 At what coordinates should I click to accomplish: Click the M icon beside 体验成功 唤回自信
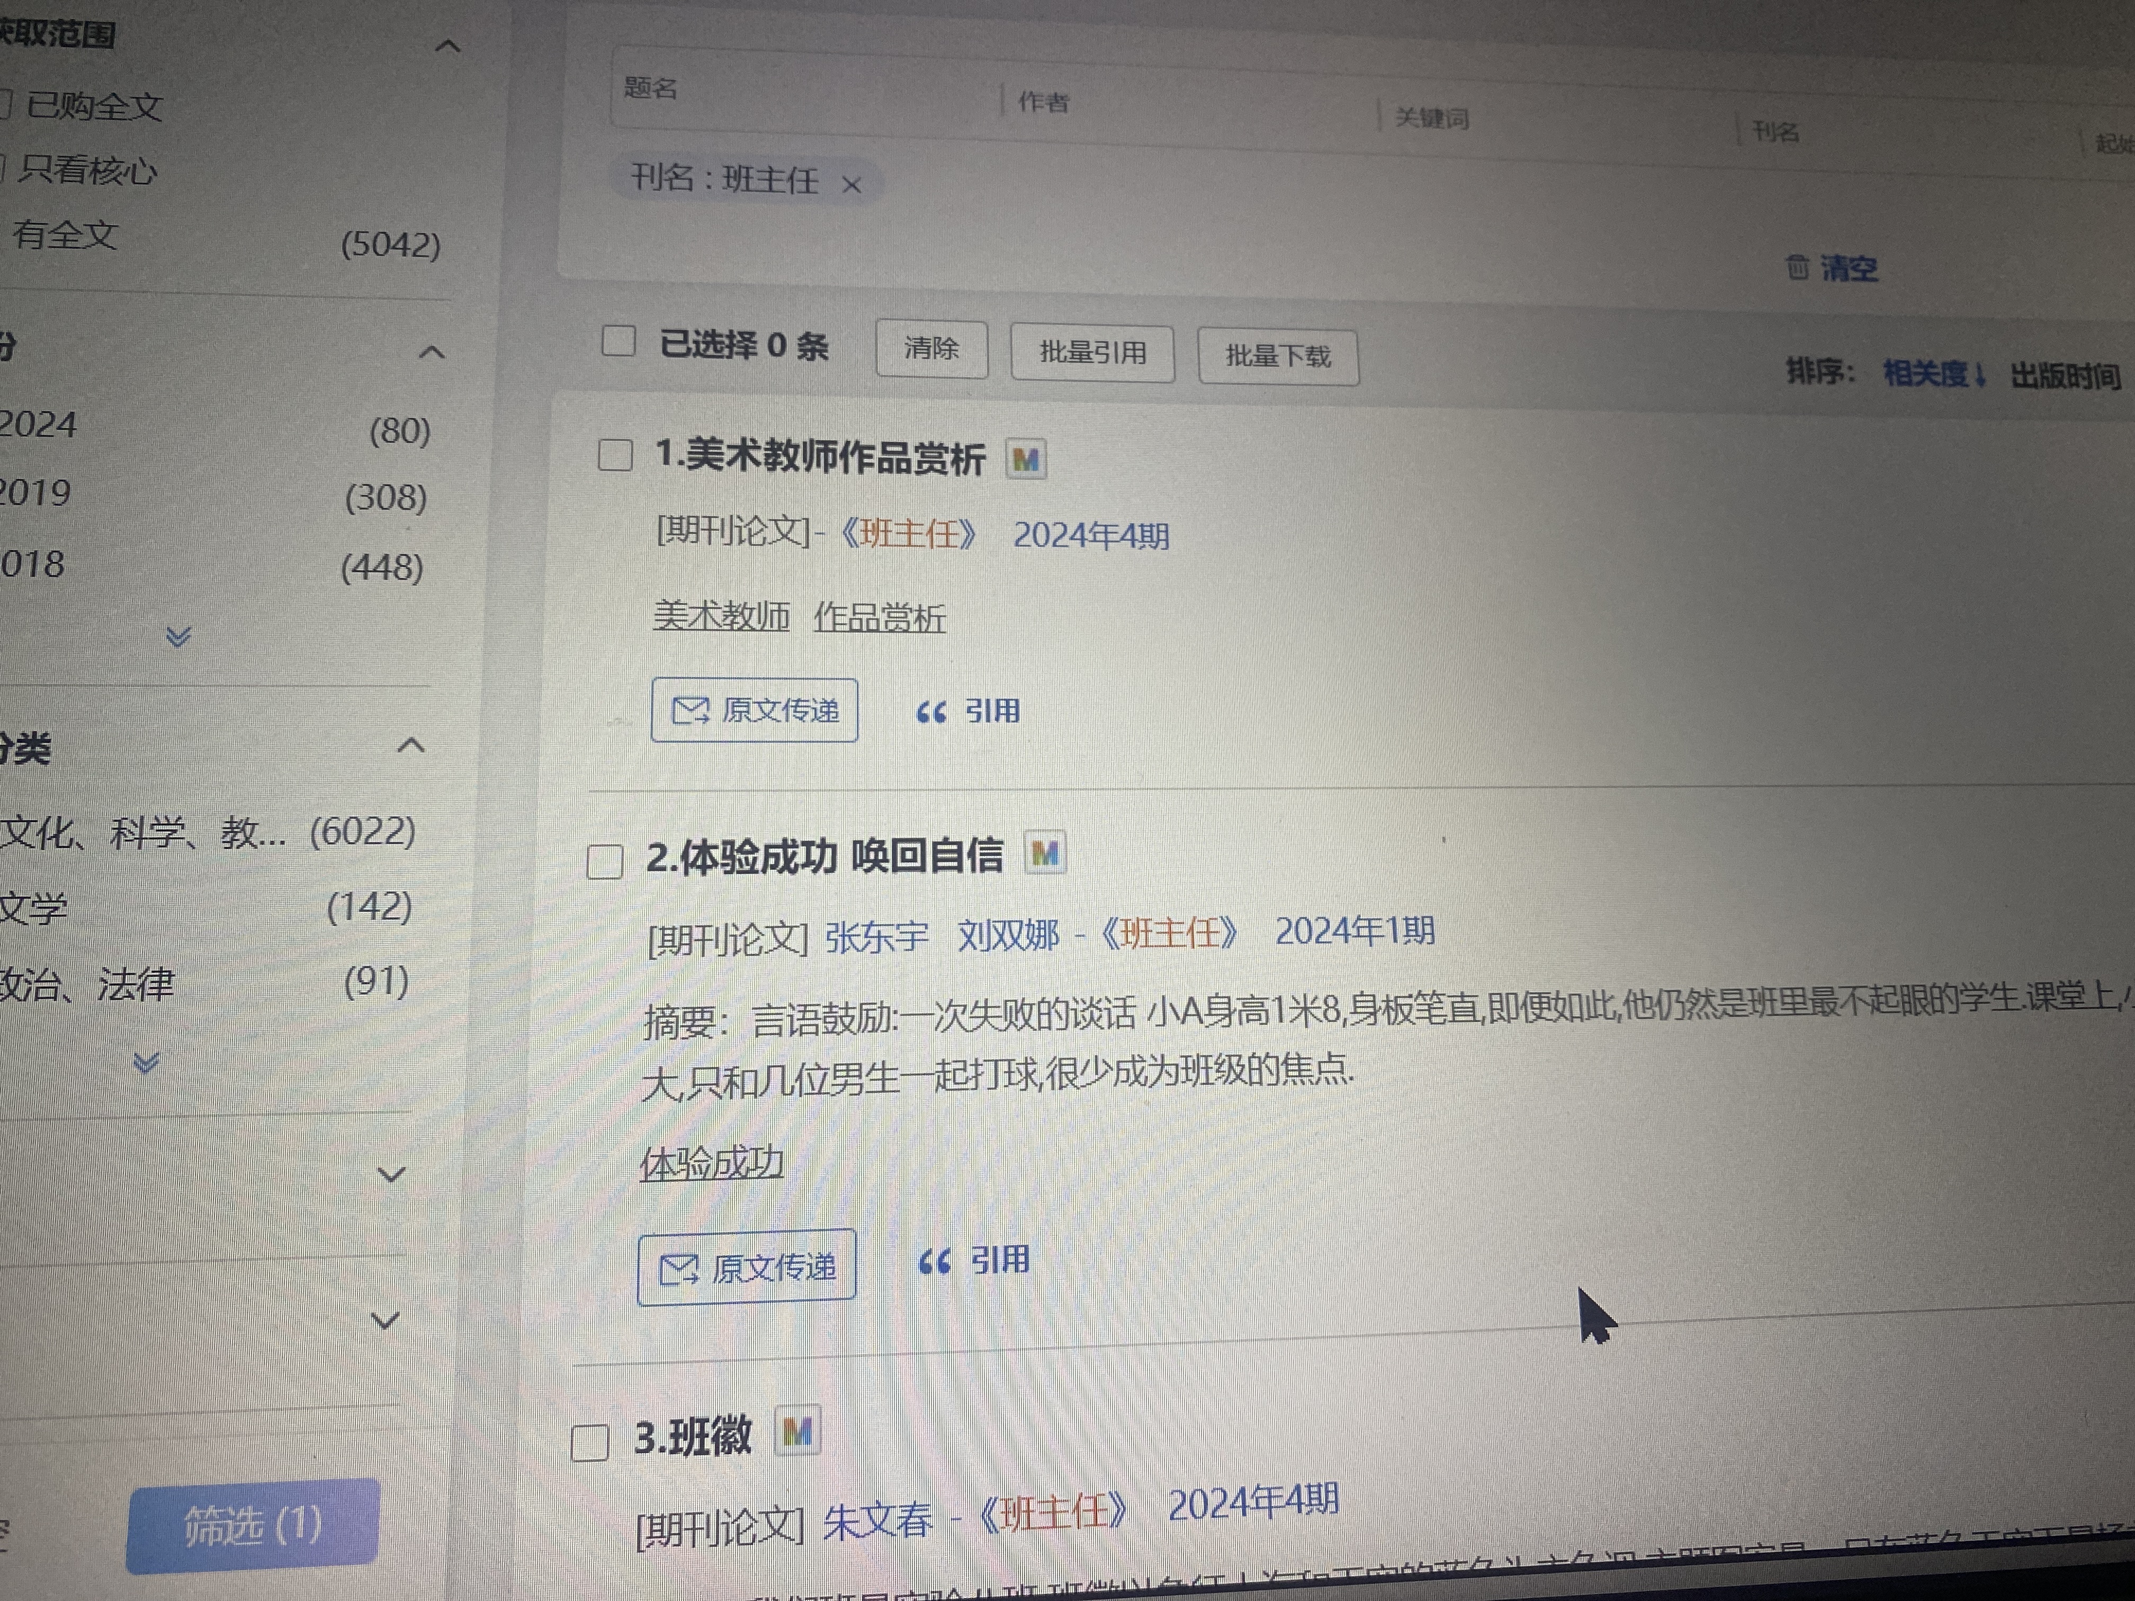pos(1044,853)
